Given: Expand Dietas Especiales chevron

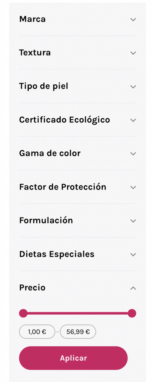Looking at the screenshot, I should point(133,254).
